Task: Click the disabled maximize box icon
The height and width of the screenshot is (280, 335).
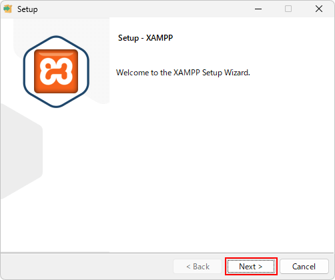Action: click(288, 9)
